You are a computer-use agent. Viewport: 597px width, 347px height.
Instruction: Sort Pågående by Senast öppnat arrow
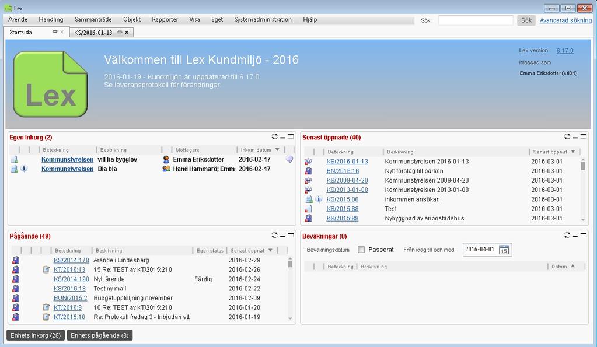(270, 250)
